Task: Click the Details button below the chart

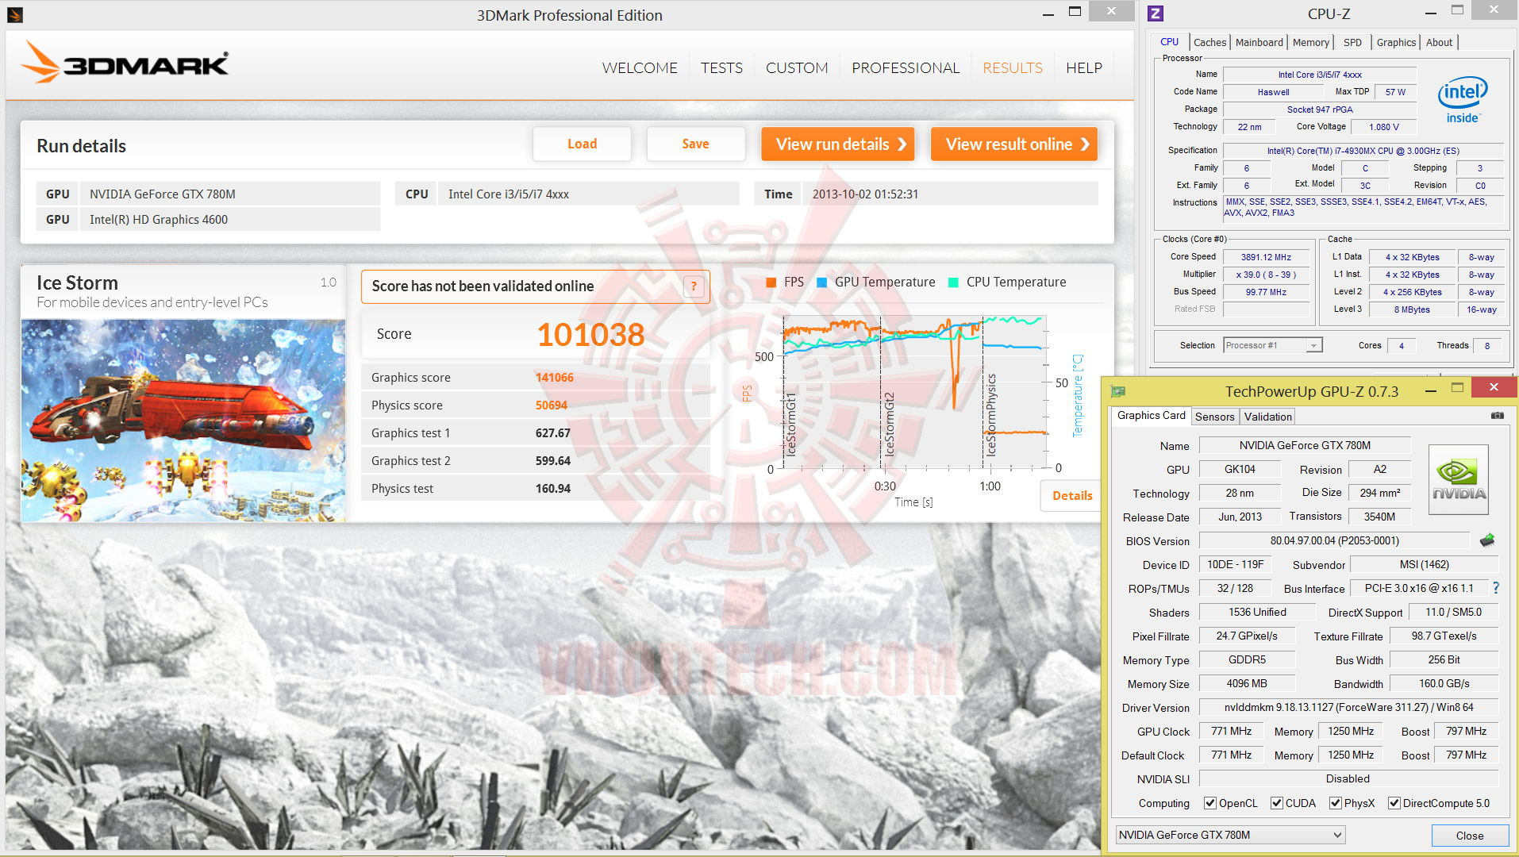Action: 1072,496
